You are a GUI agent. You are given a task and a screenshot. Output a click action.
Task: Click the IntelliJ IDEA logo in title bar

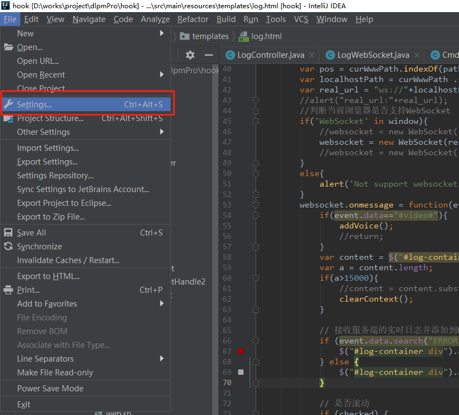tap(5, 6)
